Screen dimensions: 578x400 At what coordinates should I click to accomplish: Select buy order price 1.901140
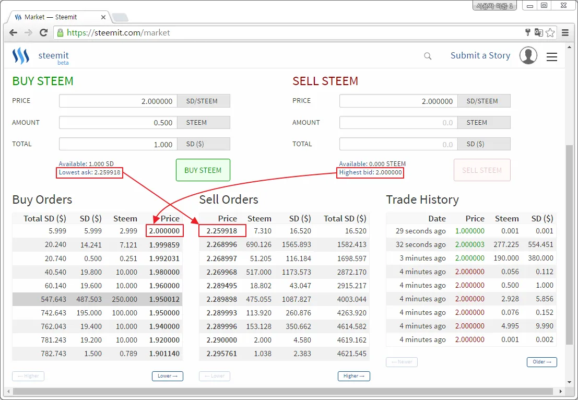coord(164,354)
